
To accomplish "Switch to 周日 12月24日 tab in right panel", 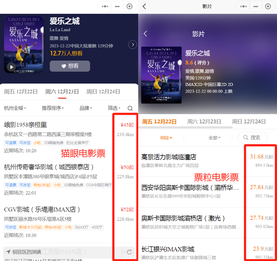I will (x=249, y=121).
